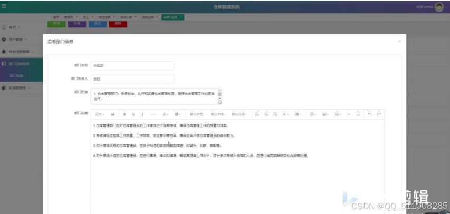The image size is (450, 214).
Task: Click the 部门名称 input field
Action: tap(132, 66)
